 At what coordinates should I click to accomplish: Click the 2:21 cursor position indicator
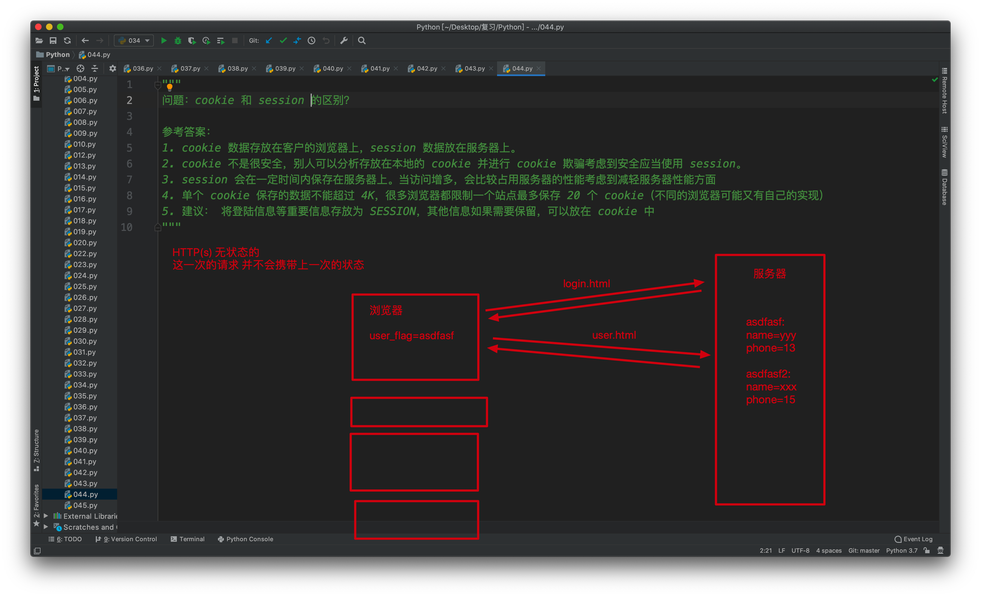(x=766, y=551)
